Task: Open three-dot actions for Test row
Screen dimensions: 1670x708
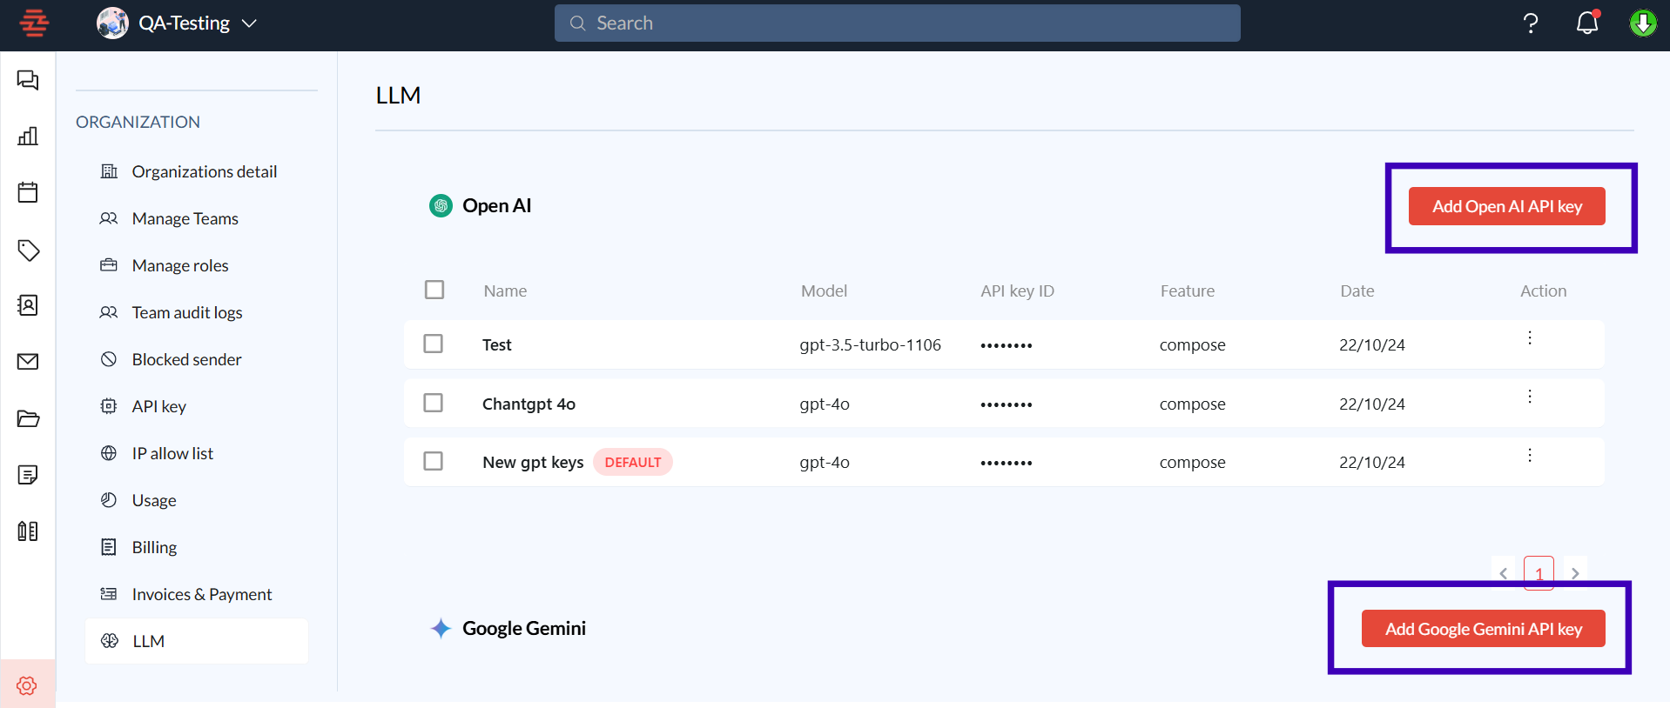Action: tap(1529, 337)
